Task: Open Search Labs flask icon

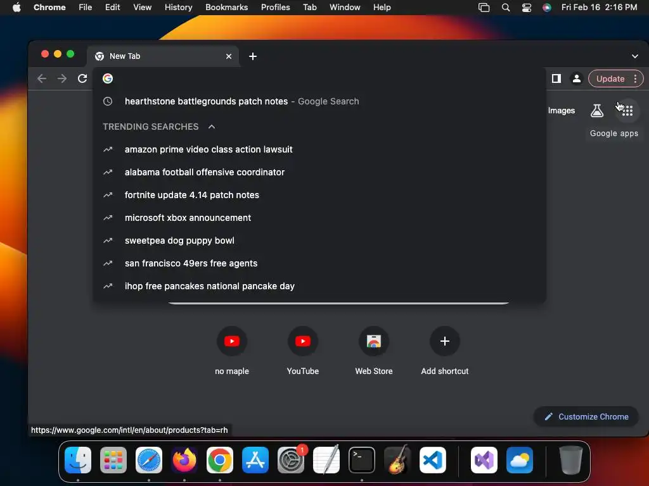Action: (x=597, y=110)
